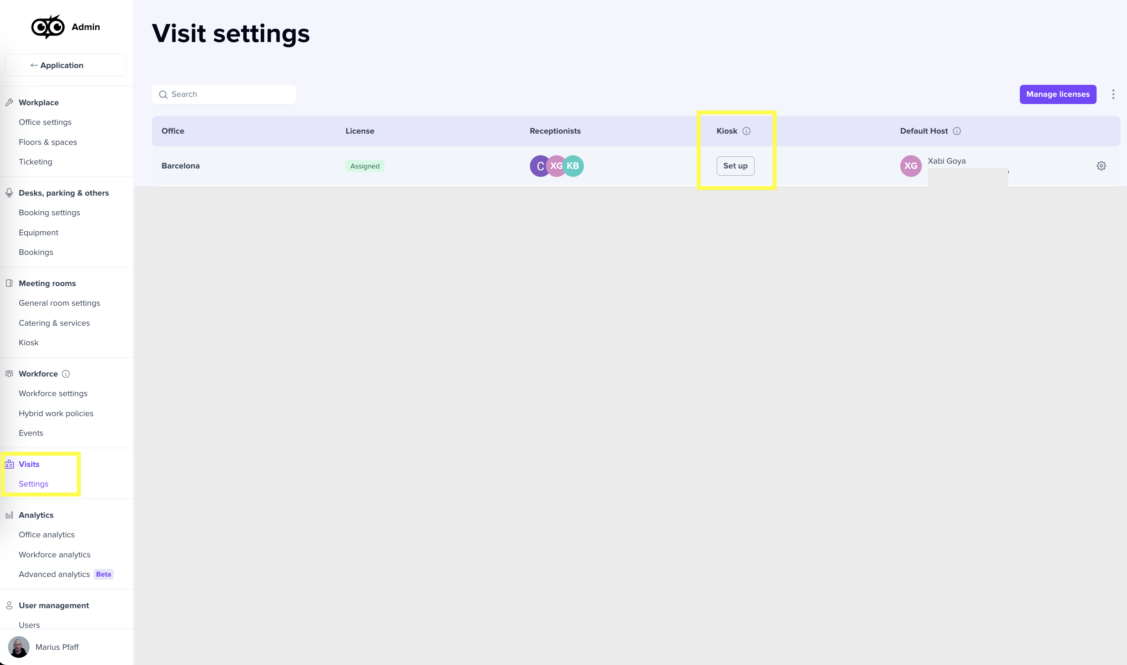
Task: Open Advanced analytics Beta page
Action: point(54,574)
